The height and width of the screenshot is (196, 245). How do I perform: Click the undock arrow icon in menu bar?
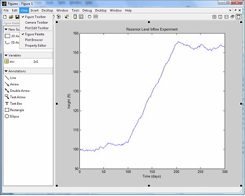click(235, 10)
